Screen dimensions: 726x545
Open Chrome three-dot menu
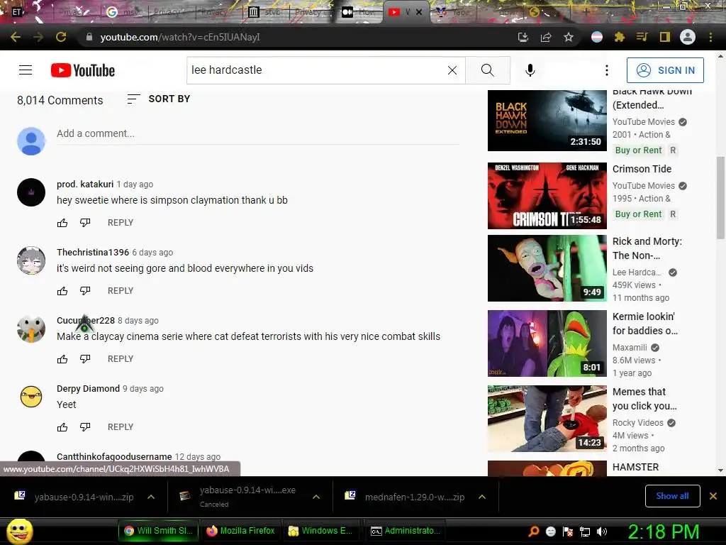coord(710,37)
